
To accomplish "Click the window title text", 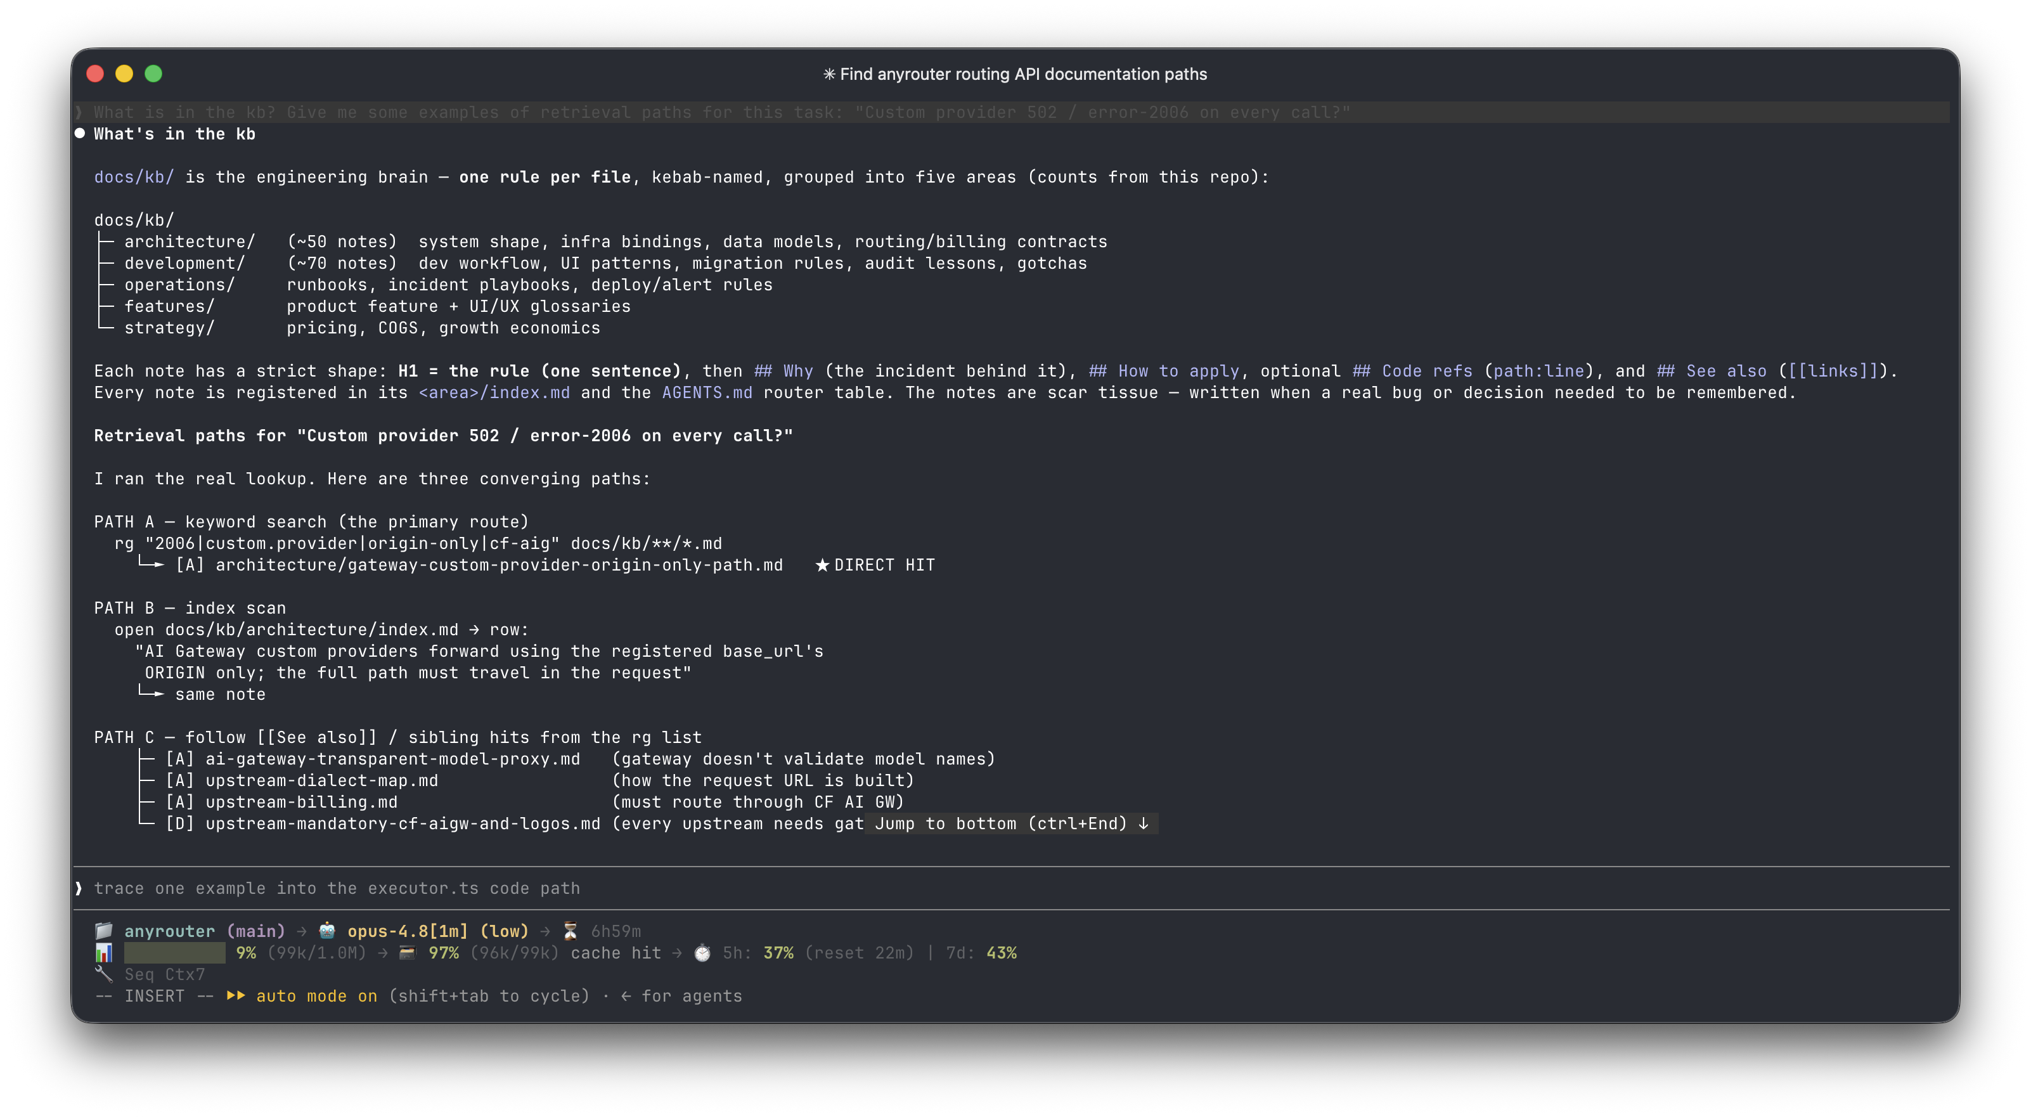I will point(1022,74).
